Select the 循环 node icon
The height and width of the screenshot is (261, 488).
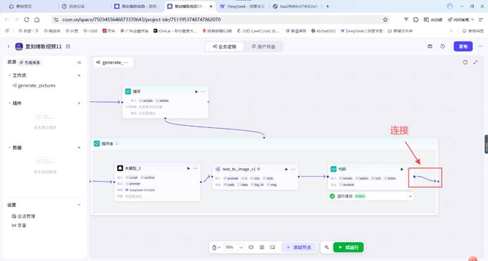[128, 91]
